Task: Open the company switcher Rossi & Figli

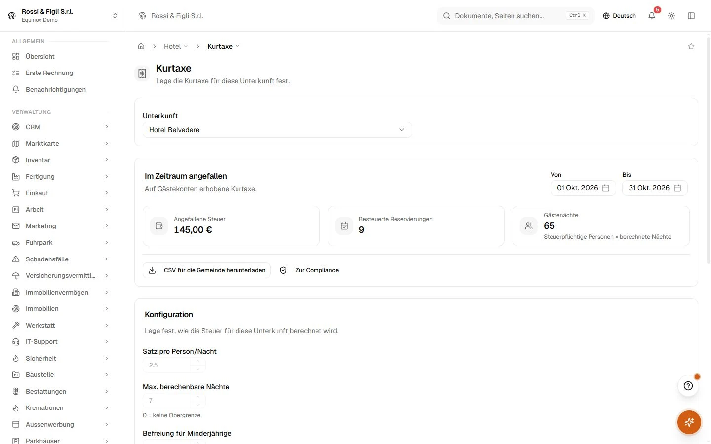Action: 63,16
